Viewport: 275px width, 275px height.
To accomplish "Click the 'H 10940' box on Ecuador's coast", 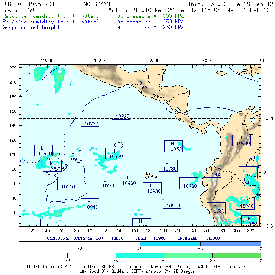I will point(212,172).
